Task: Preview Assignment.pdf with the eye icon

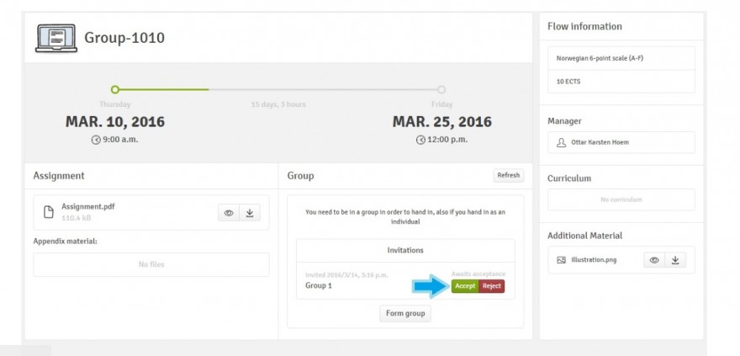Action: click(228, 213)
